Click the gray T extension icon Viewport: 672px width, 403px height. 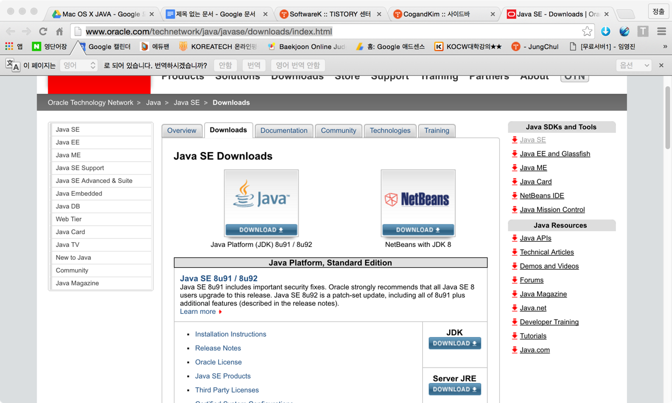pos(643,31)
